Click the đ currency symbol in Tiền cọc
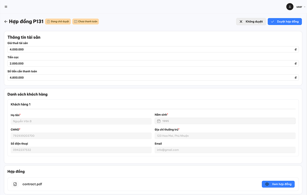The width and height of the screenshot is (307, 195). pos(295,64)
